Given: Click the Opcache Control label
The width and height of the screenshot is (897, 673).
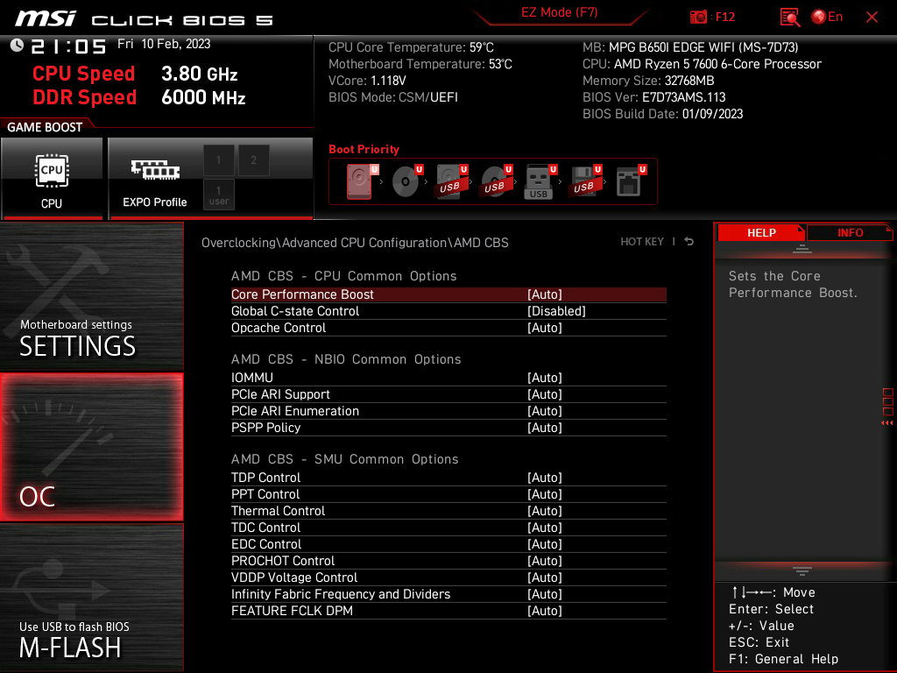Looking at the screenshot, I should tap(279, 328).
